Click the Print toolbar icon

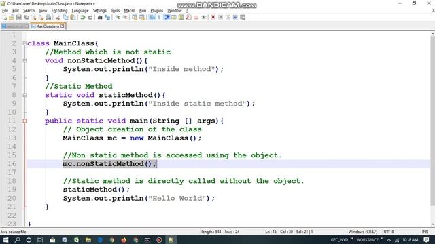[x=48, y=18]
